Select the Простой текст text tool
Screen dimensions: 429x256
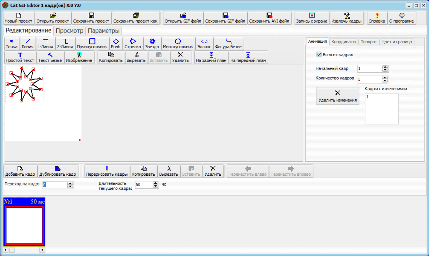point(20,57)
